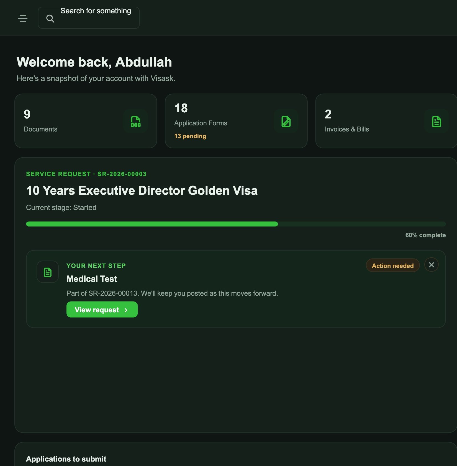Focus the 'Search for something' field

tap(89, 18)
